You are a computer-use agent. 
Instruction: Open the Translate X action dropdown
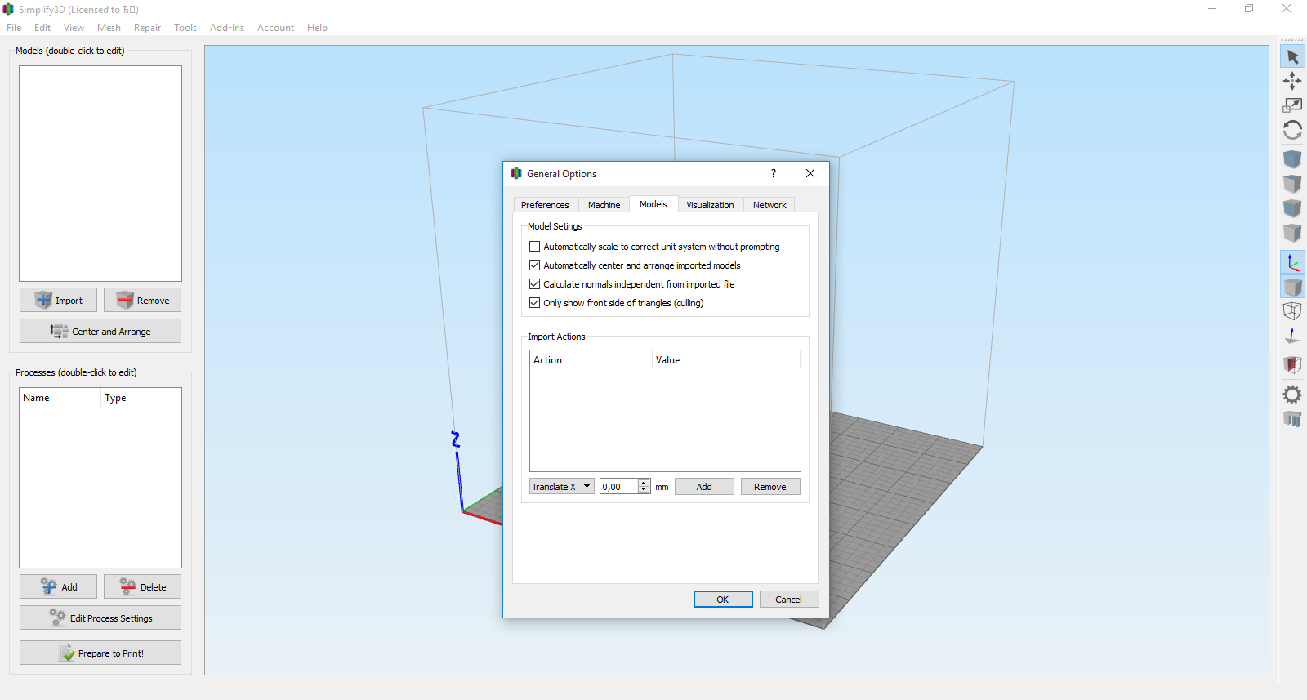coord(562,487)
